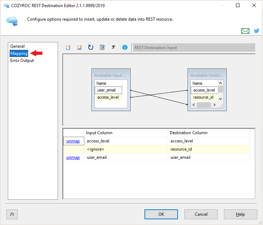Click unmap link for access_level row

[73, 141]
